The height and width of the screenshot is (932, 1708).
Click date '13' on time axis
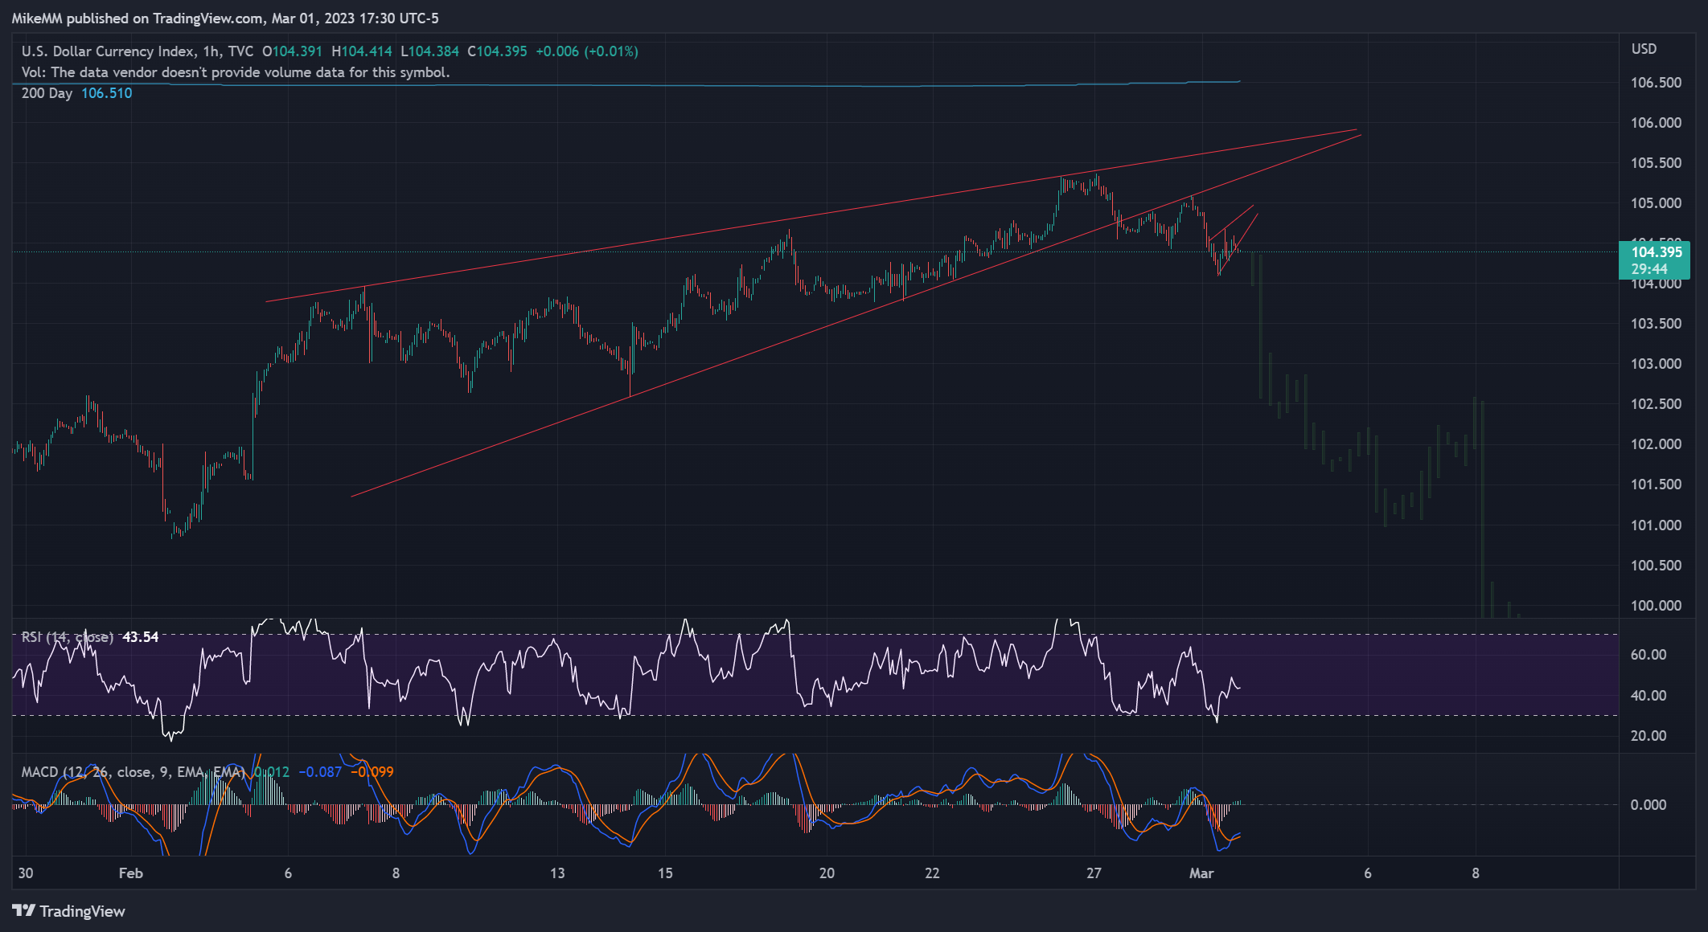pyautogui.click(x=557, y=873)
